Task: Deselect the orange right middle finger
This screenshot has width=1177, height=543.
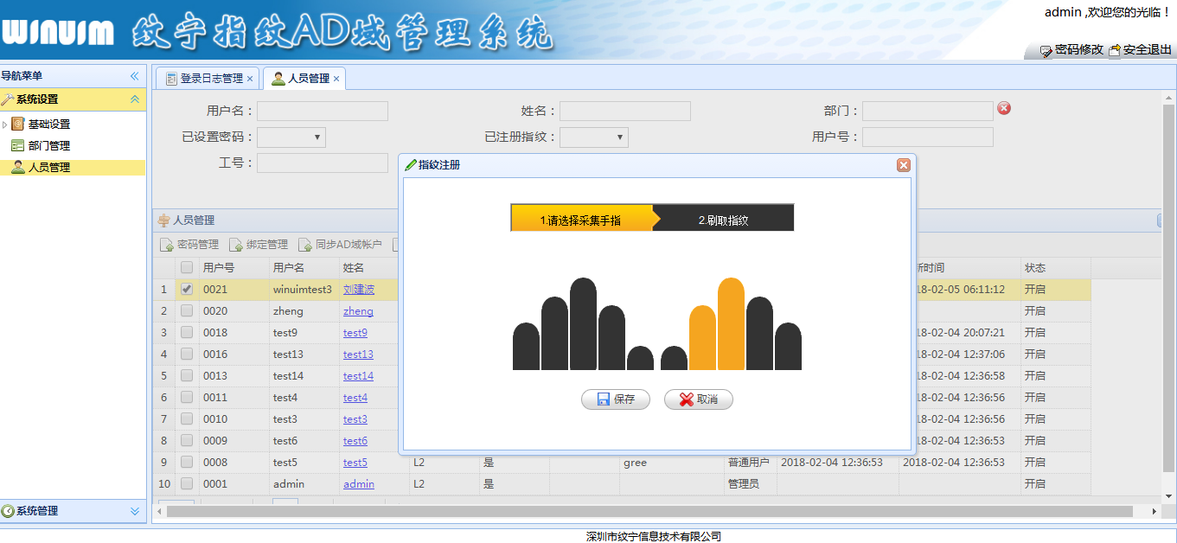Action: [x=731, y=323]
